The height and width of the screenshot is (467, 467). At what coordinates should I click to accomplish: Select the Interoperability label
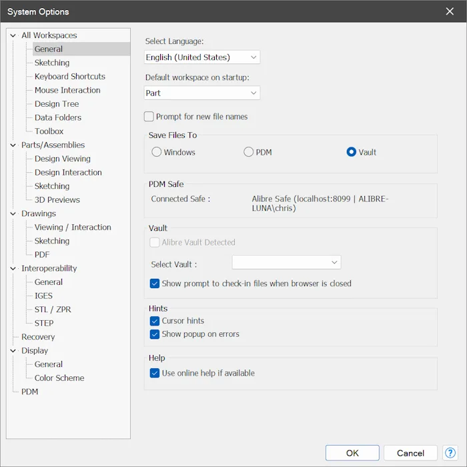[49, 268]
